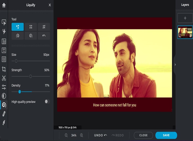Image resolution: width=193 pixels, height=141 pixels.
Task: Select the Liquify swirl tool in sidebar
Action: [x=4, y=105]
